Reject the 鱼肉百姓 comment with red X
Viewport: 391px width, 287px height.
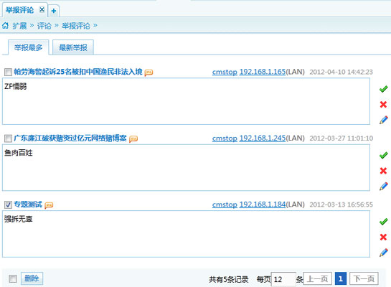(383, 171)
